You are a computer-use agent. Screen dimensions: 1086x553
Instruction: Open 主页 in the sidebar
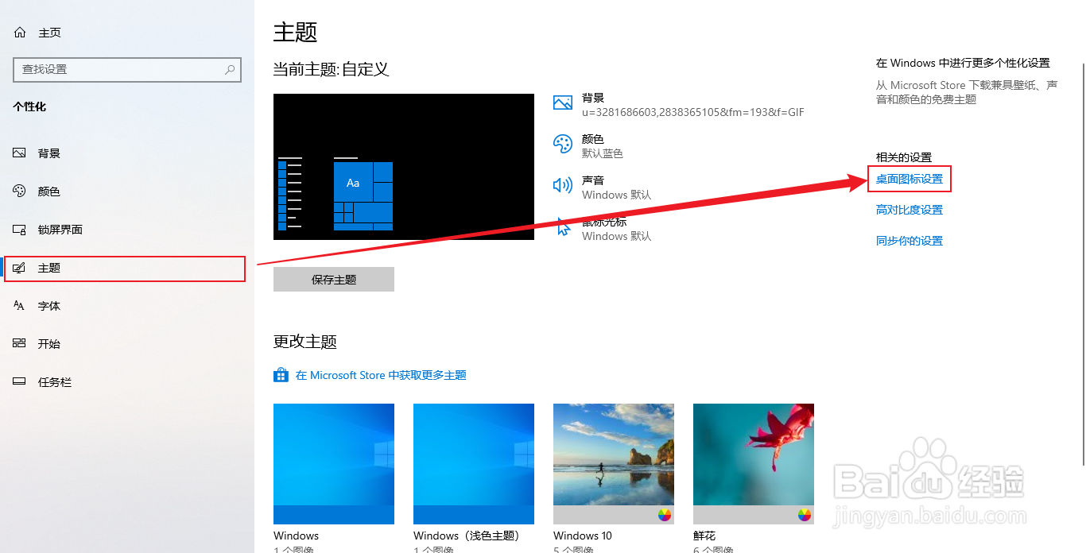(49, 33)
